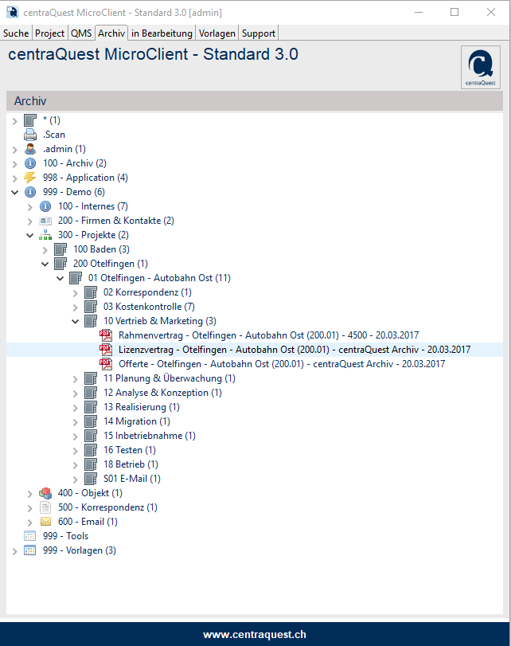
Task: Expand 02 Korrespondenz (1) folder
Action: pos(76,293)
